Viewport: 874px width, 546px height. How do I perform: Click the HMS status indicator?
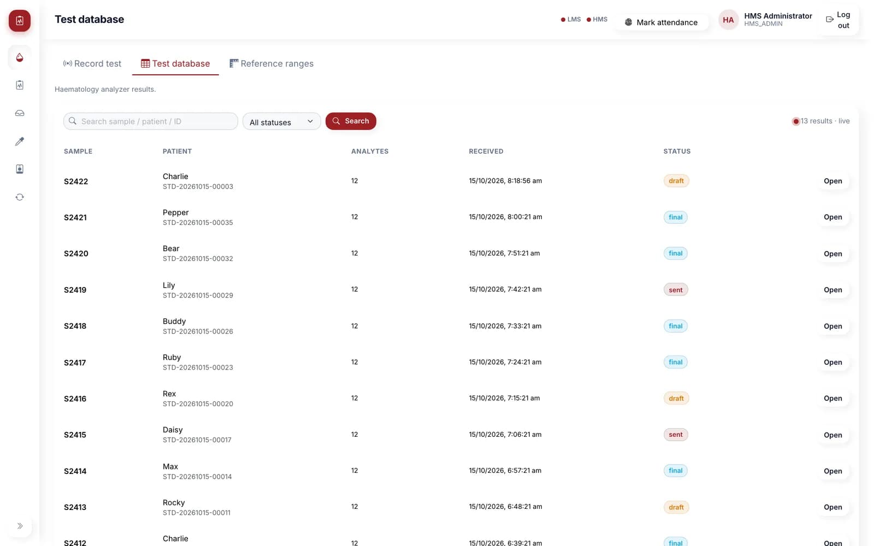597,20
